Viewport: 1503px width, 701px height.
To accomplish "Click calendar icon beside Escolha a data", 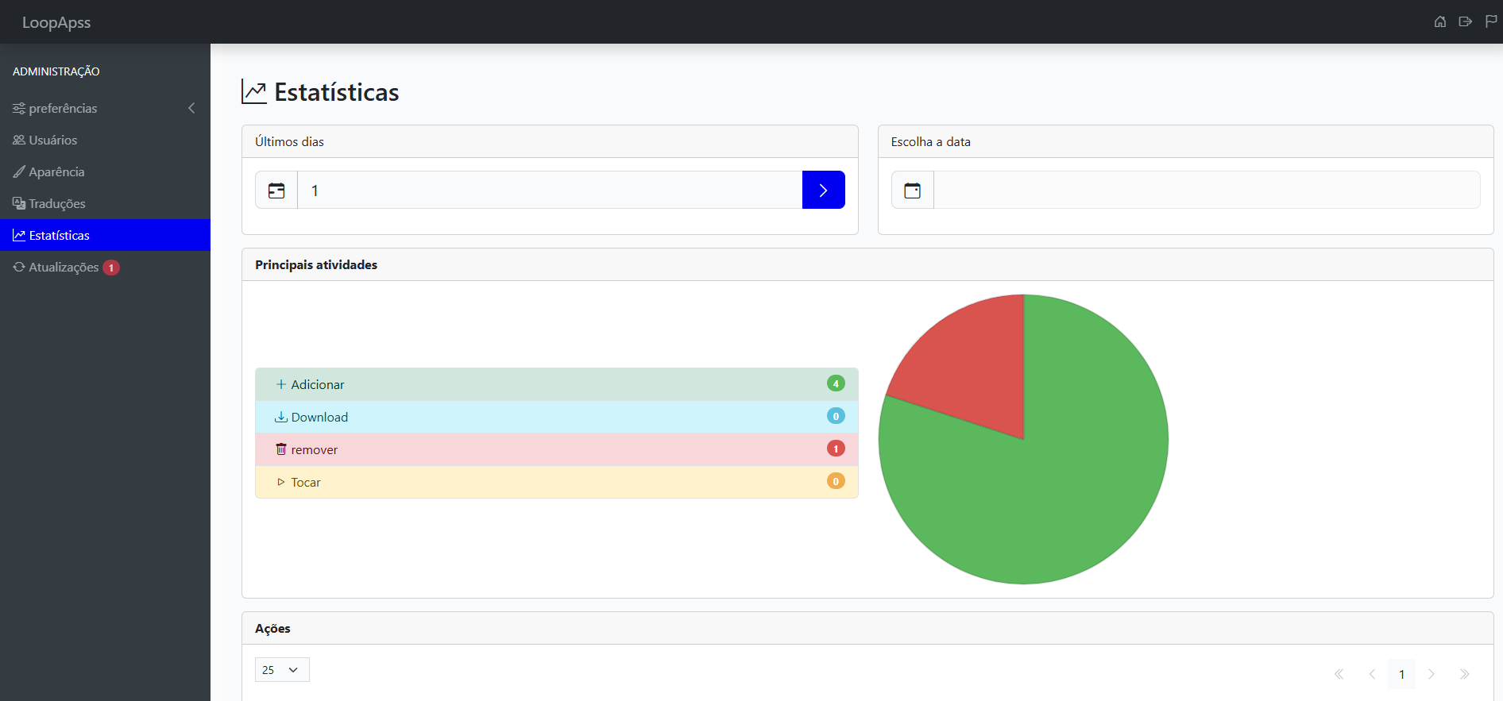I will click(913, 191).
